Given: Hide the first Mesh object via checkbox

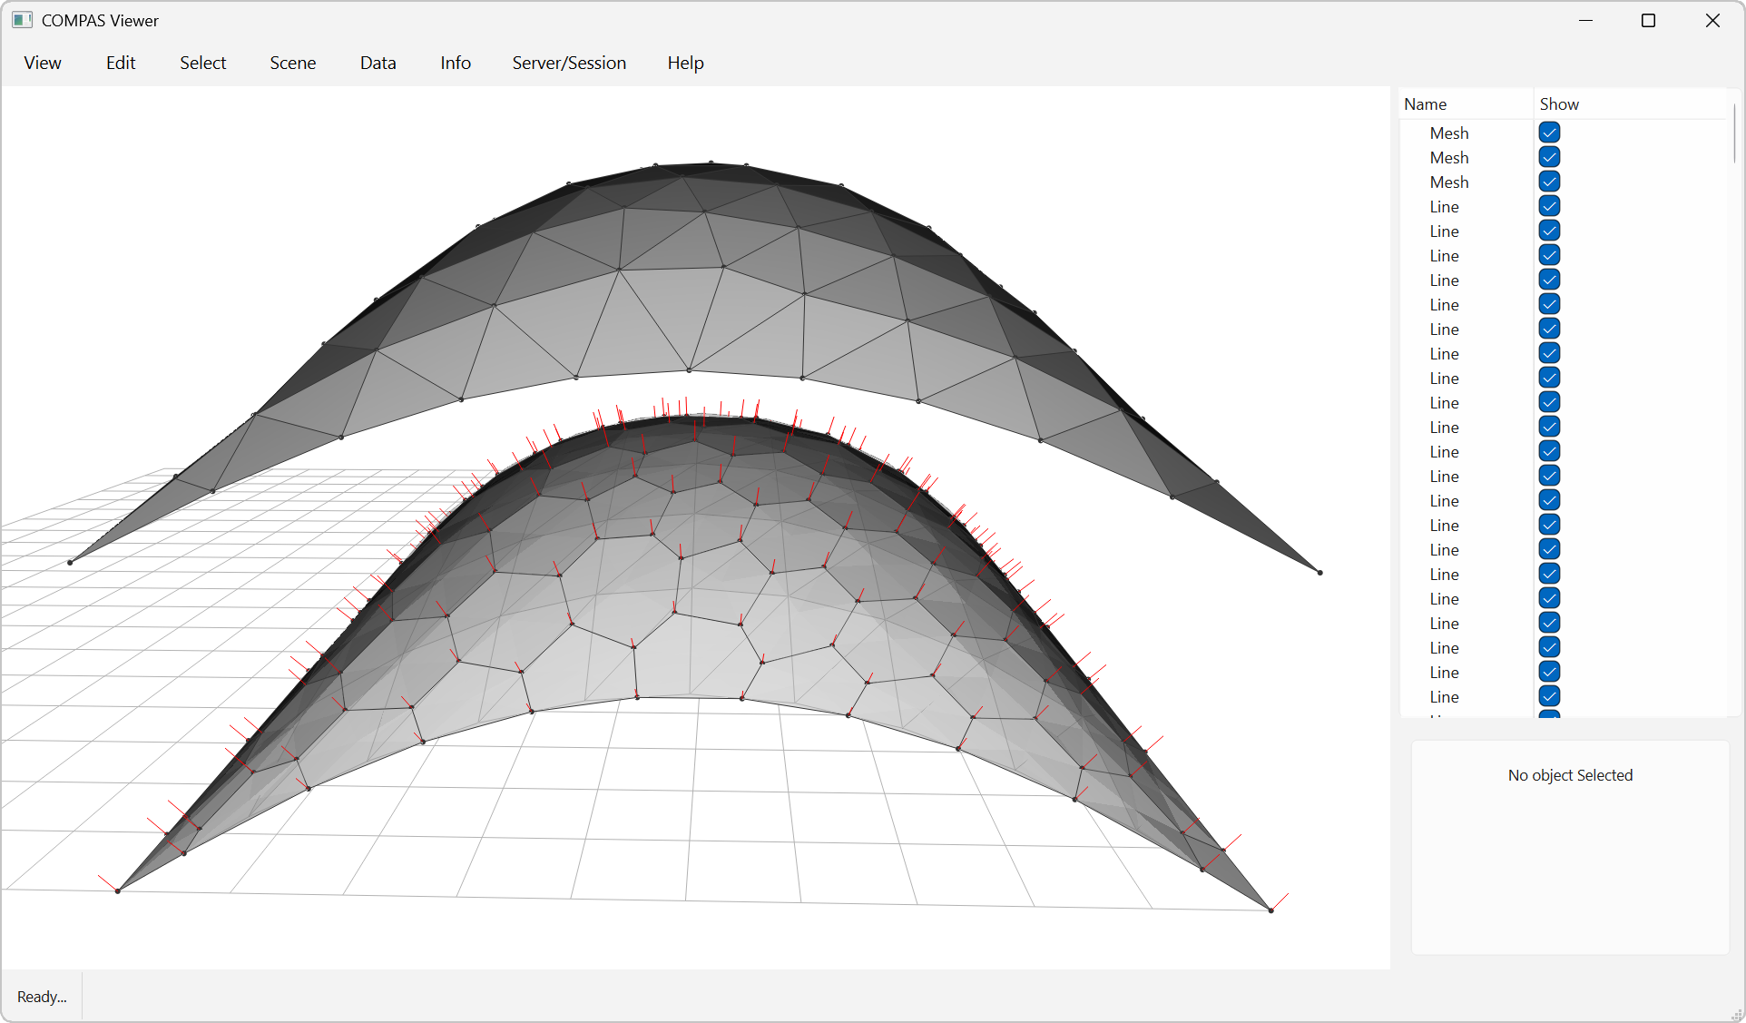Looking at the screenshot, I should click(1549, 133).
